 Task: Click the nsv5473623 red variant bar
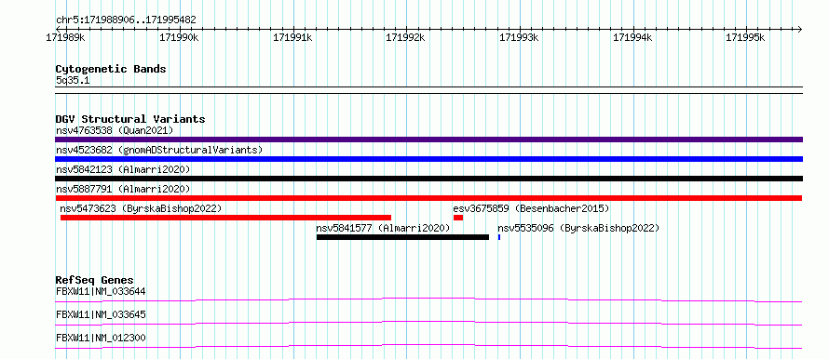pos(225,218)
